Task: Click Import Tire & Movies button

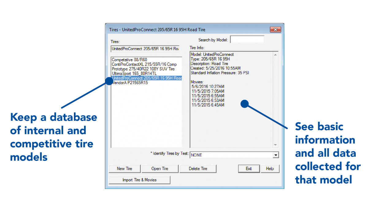Action: pos(140,180)
